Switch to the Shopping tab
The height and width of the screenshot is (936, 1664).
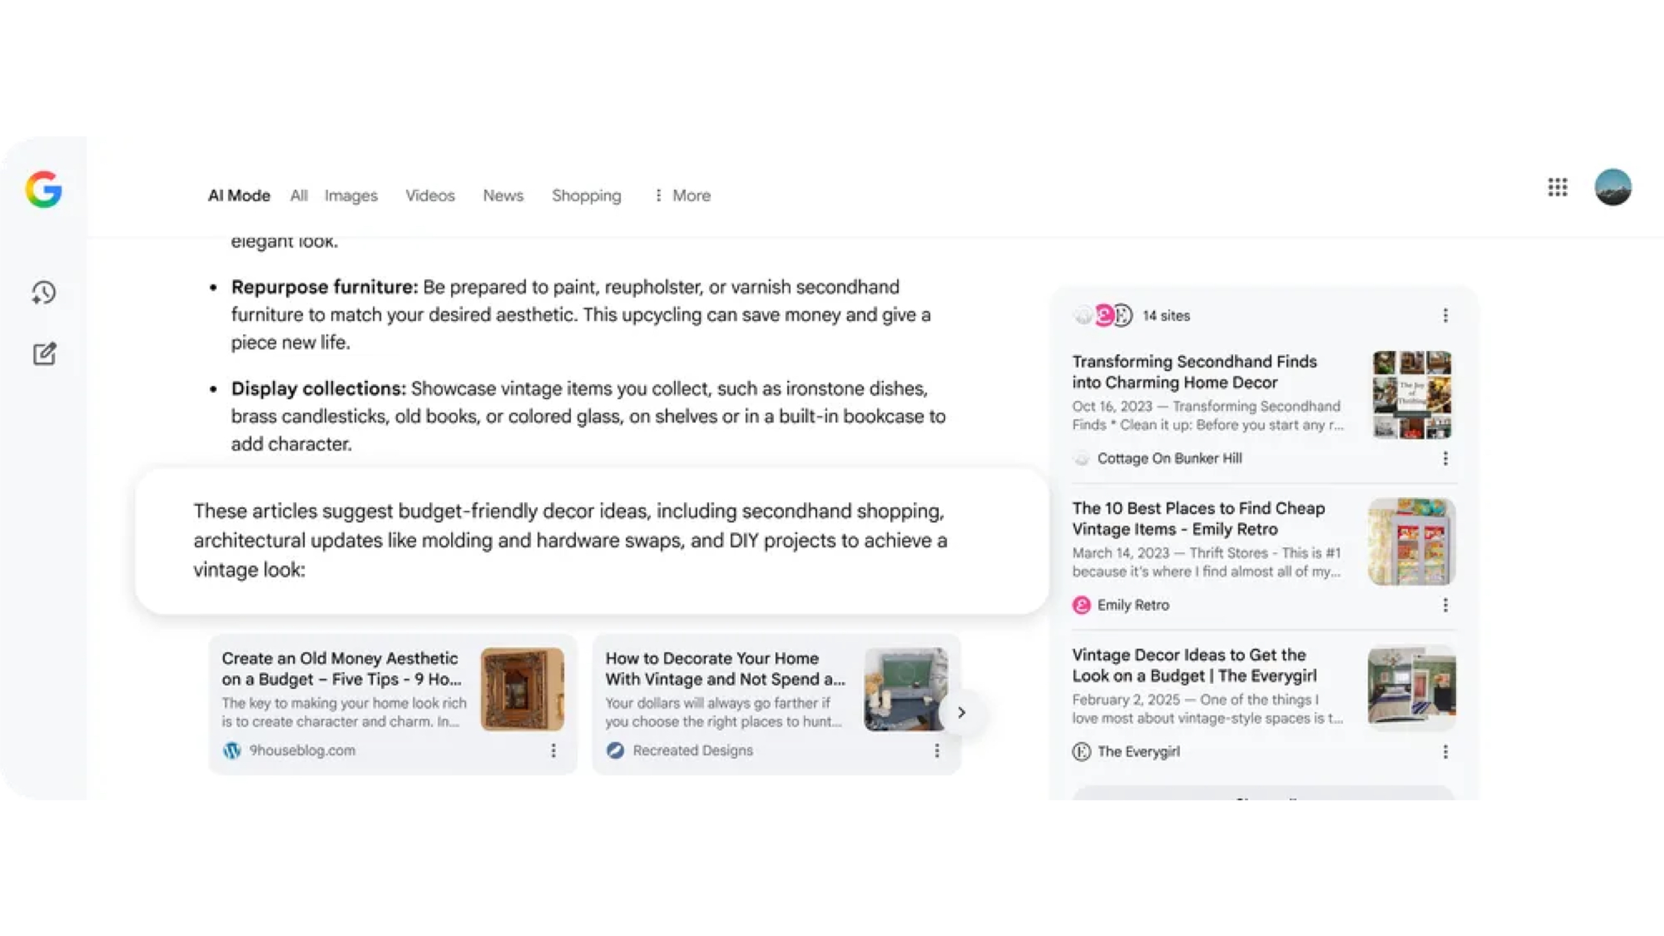(586, 196)
